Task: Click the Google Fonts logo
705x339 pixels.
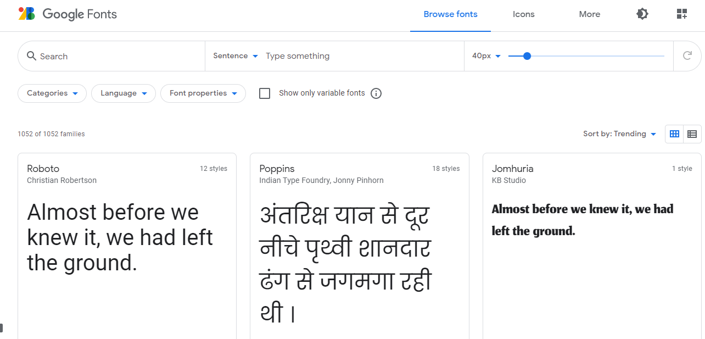Action: point(68,14)
